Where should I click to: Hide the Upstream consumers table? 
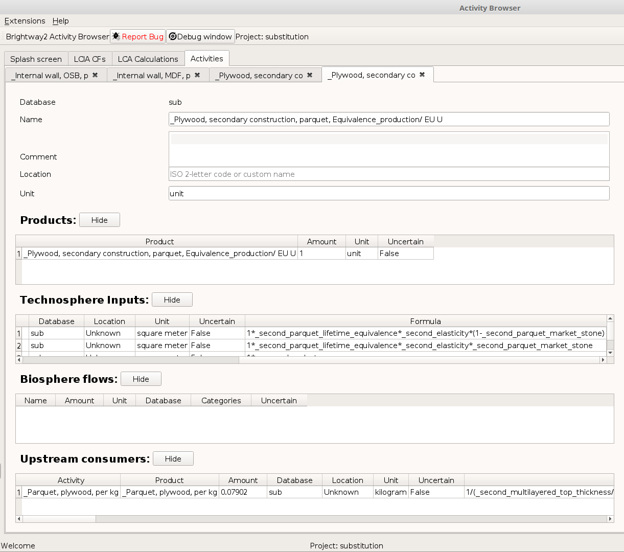173,458
